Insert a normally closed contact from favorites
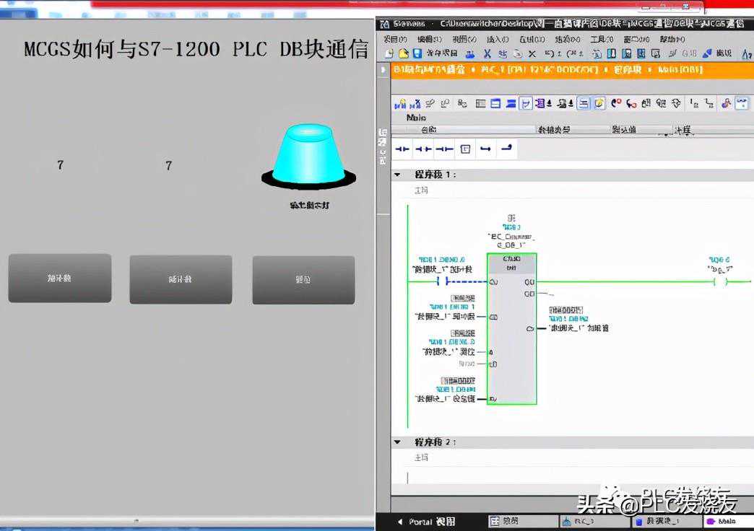 tap(423, 149)
